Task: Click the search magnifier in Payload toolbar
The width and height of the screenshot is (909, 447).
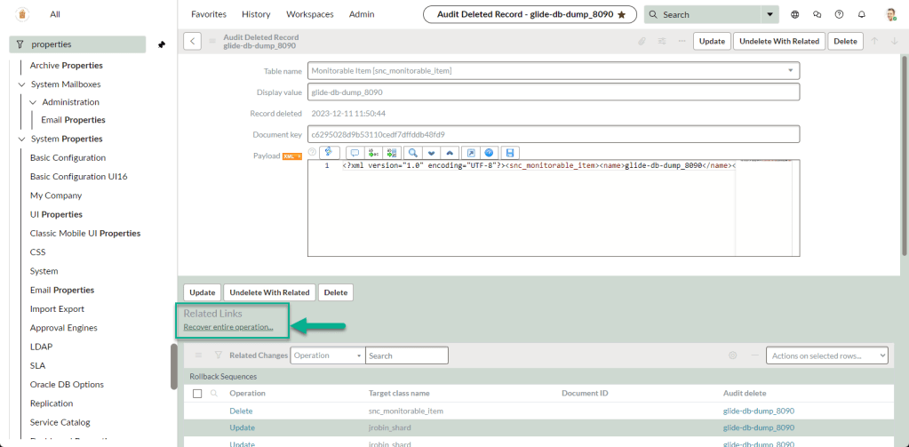Action: click(x=413, y=153)
